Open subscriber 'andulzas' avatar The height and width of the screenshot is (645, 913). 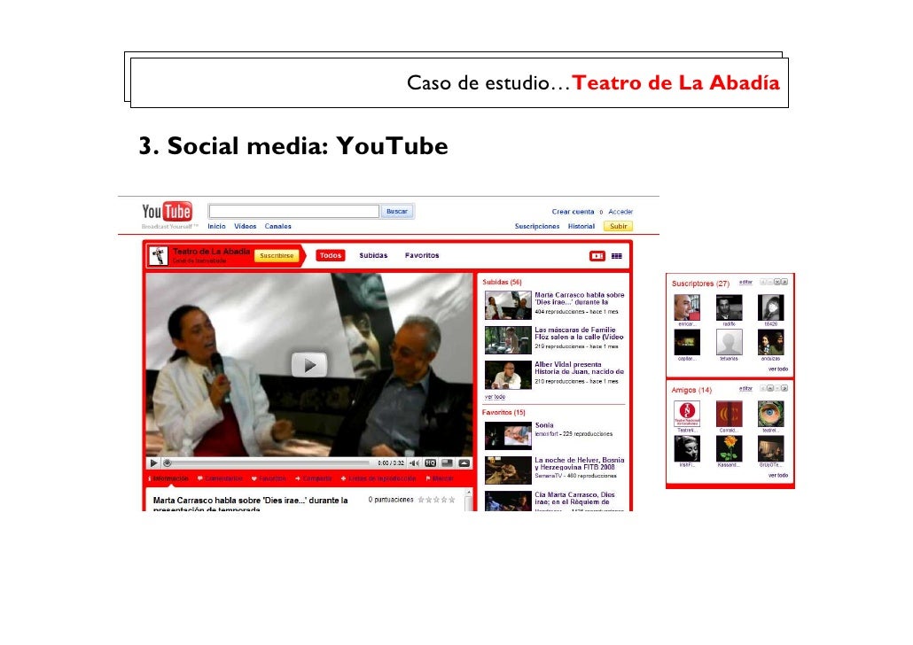click(x=771, y=342)
